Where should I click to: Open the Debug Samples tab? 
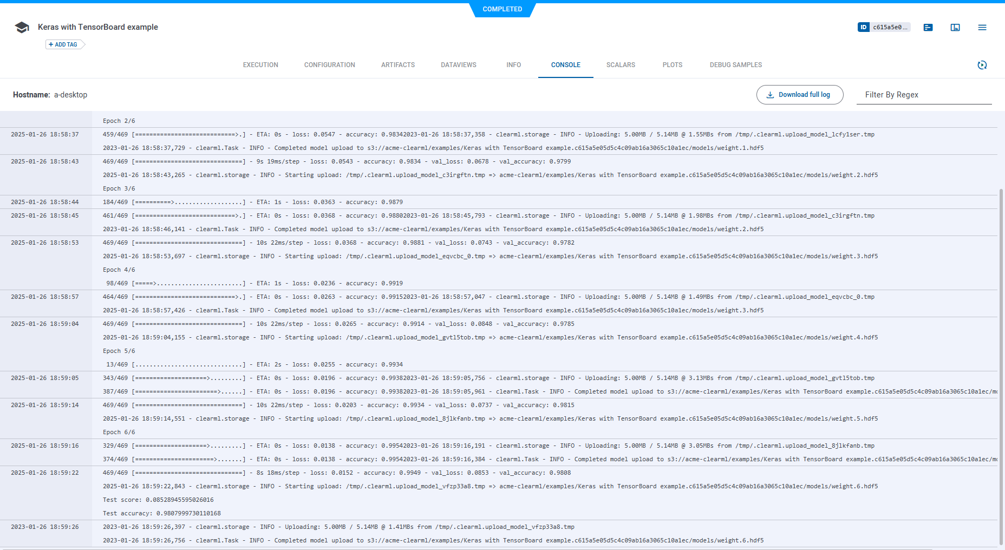736,65
